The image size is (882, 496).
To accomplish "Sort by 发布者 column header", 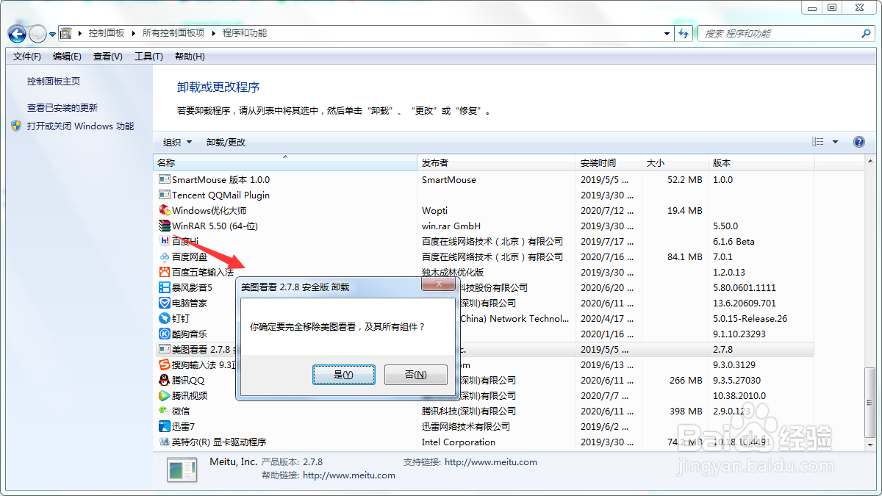I will [496, 163].
